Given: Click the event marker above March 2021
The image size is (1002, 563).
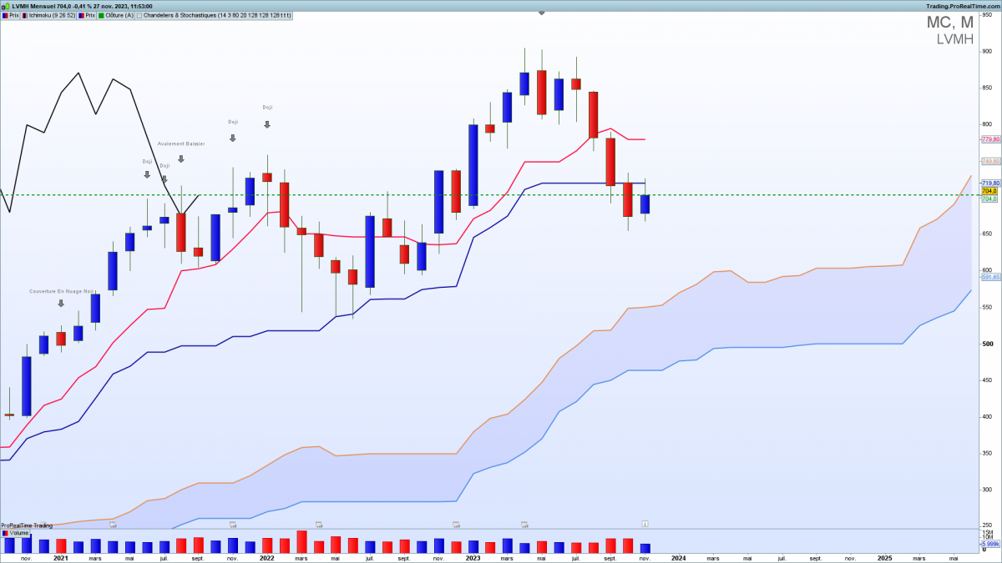Looking at the screenshot, I should point(113,525).
